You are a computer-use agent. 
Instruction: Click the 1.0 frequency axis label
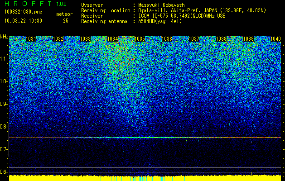(4, 81)
